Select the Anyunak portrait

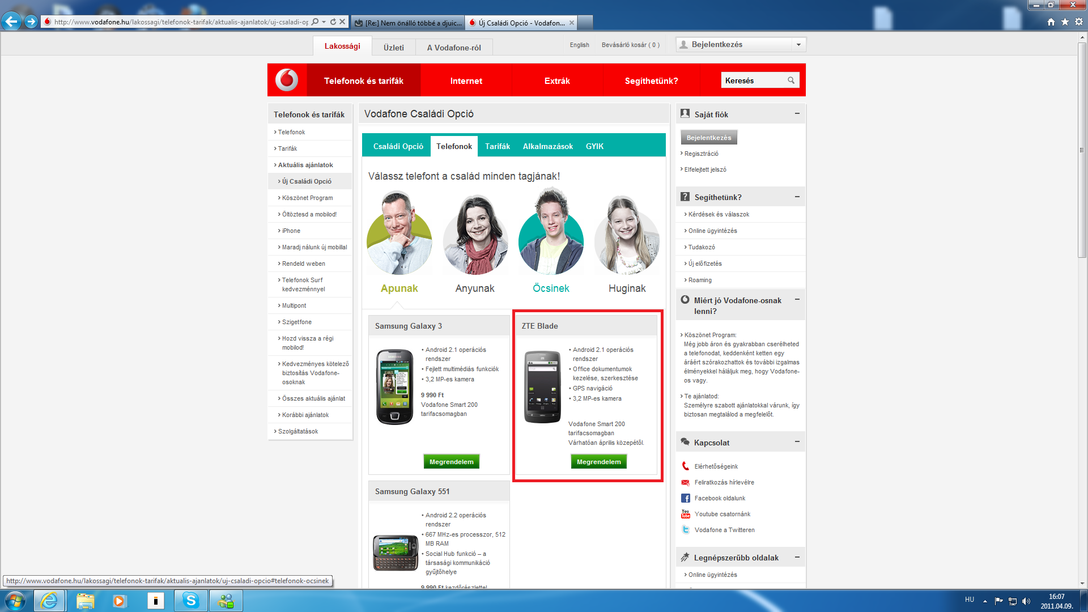coord(475,233)
